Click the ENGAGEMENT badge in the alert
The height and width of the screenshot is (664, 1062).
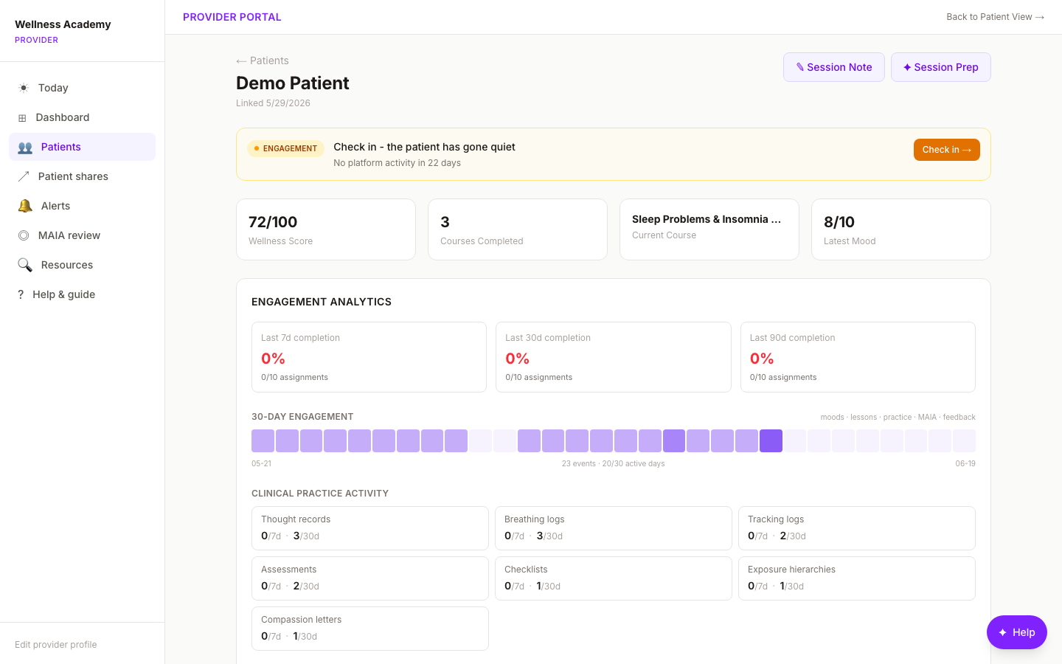pos(285,148)
